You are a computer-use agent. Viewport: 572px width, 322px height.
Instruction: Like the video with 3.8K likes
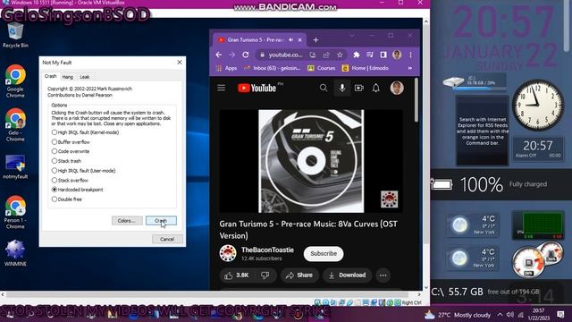(237, 275)
